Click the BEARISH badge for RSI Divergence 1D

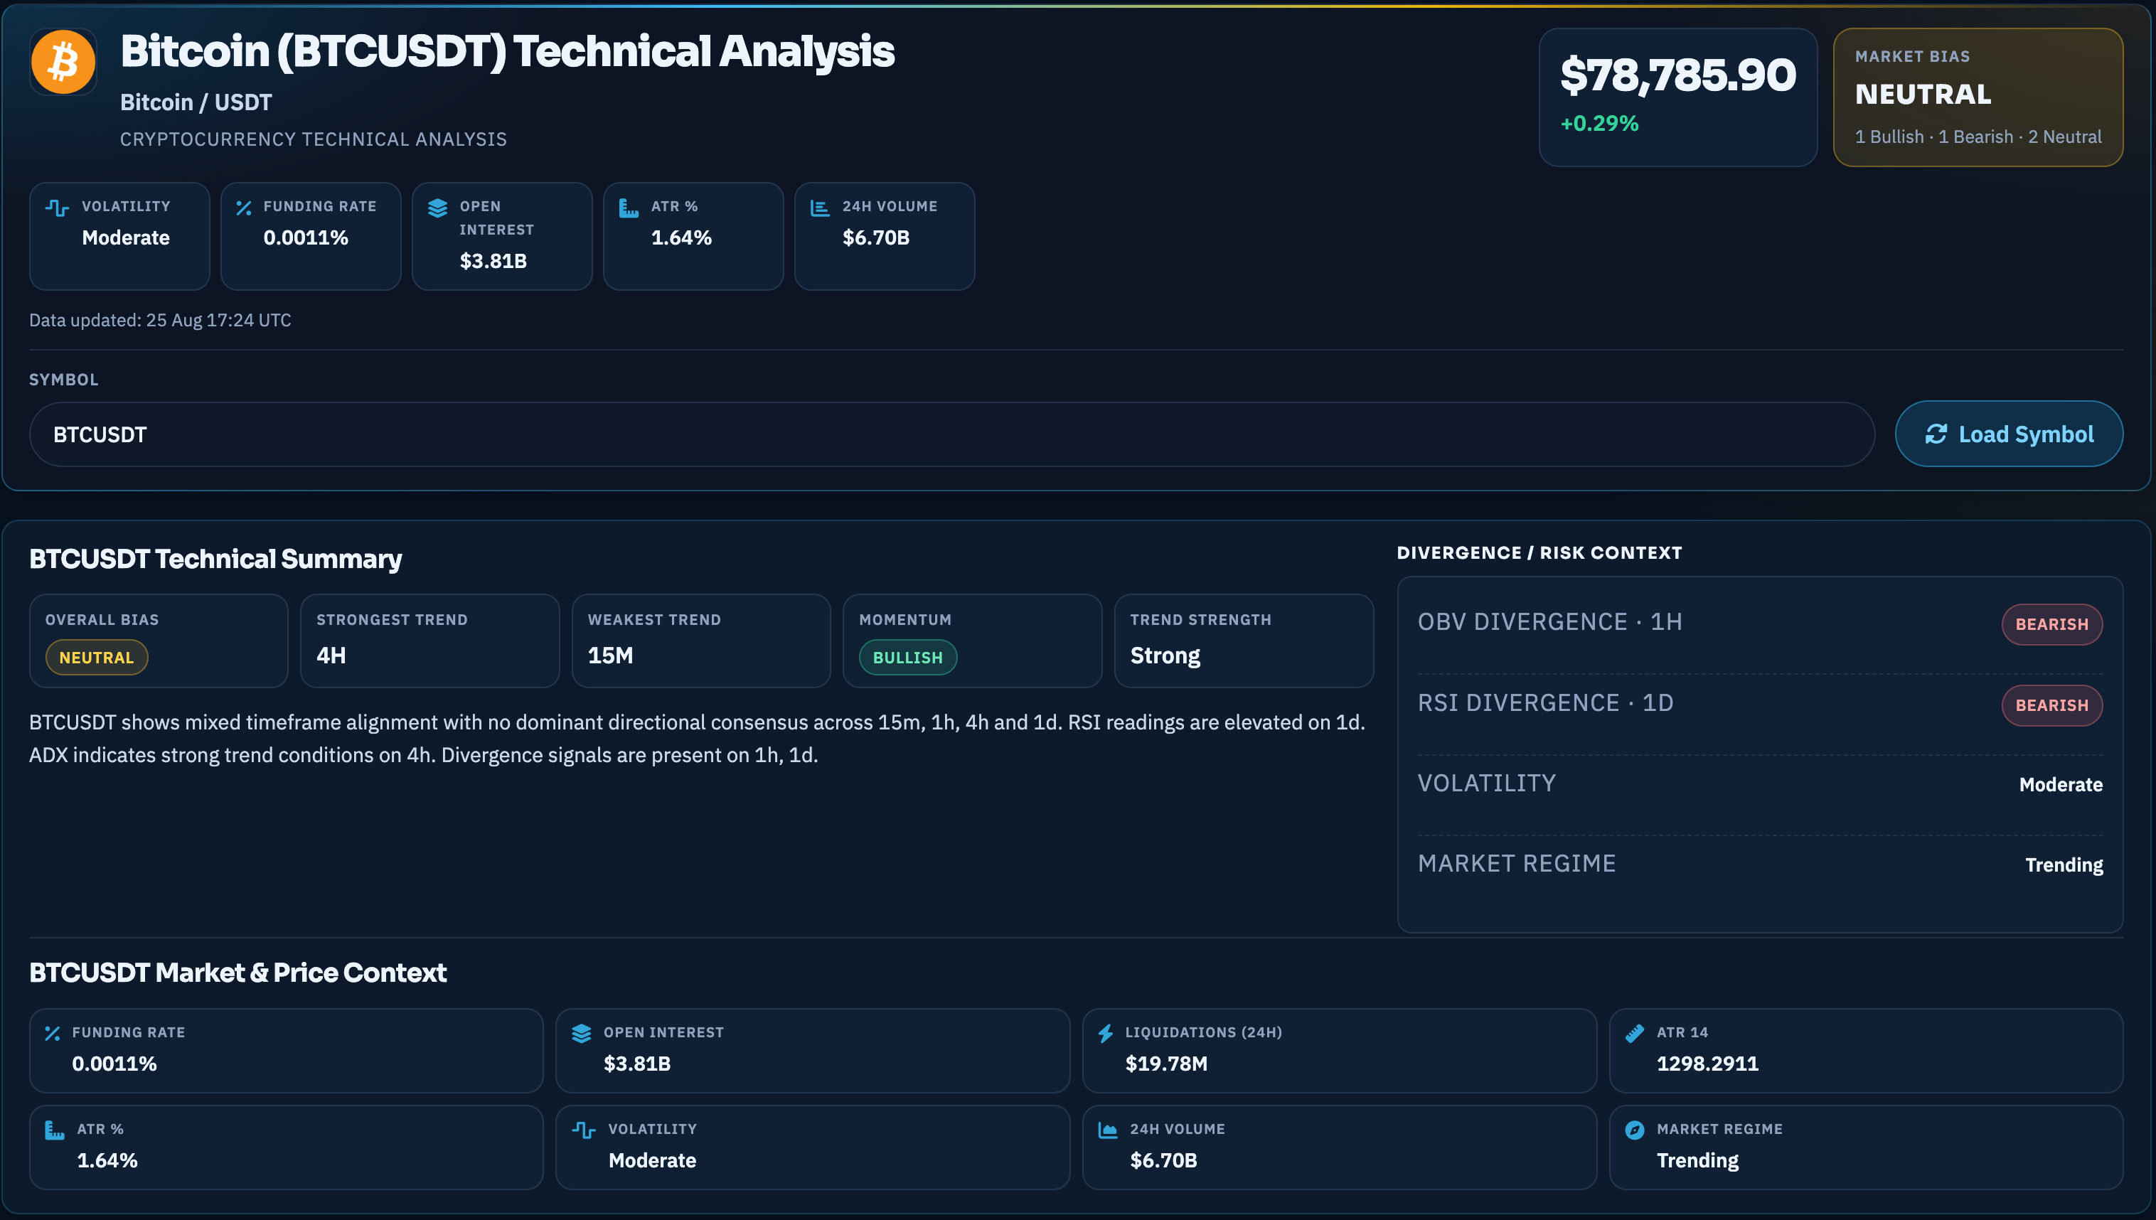coord(2051,705)
